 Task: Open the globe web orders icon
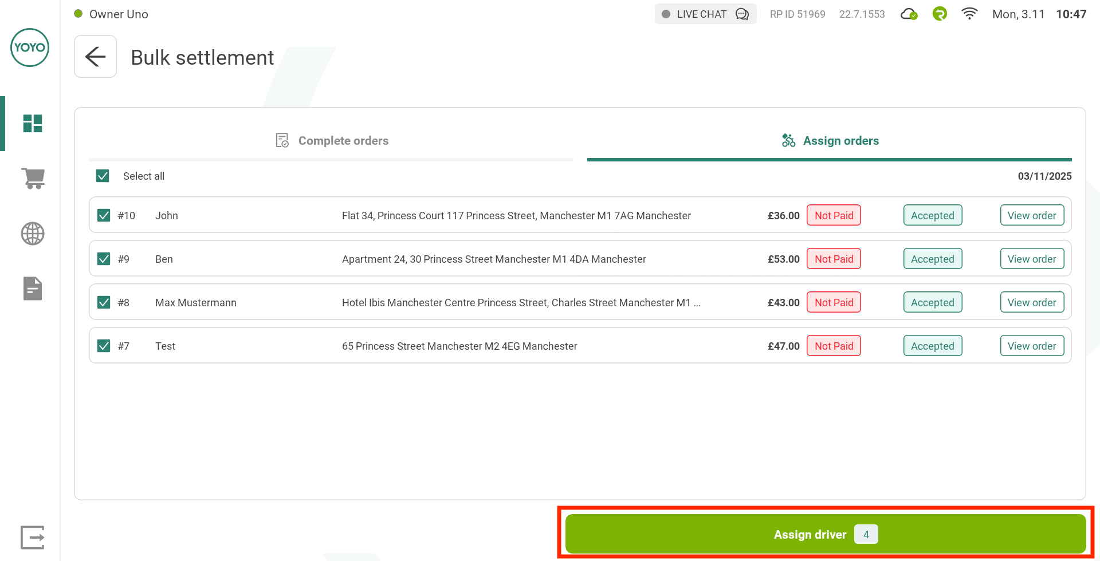pyautogui.click(x=33, y=234)
